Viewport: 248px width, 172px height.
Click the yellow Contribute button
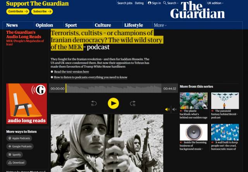coord(18,11)
